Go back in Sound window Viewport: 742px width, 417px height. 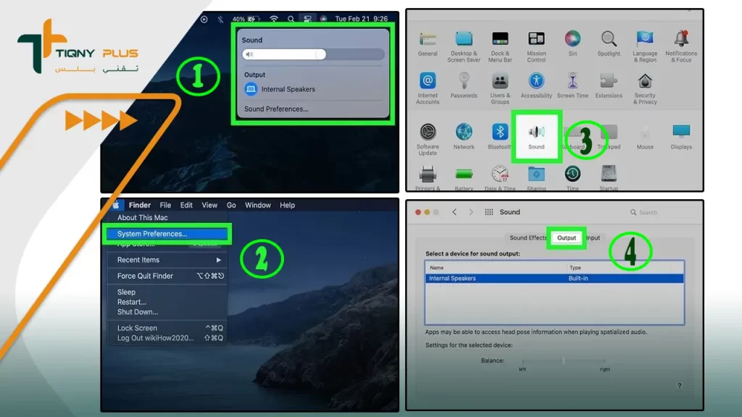[x=454, y=212]
